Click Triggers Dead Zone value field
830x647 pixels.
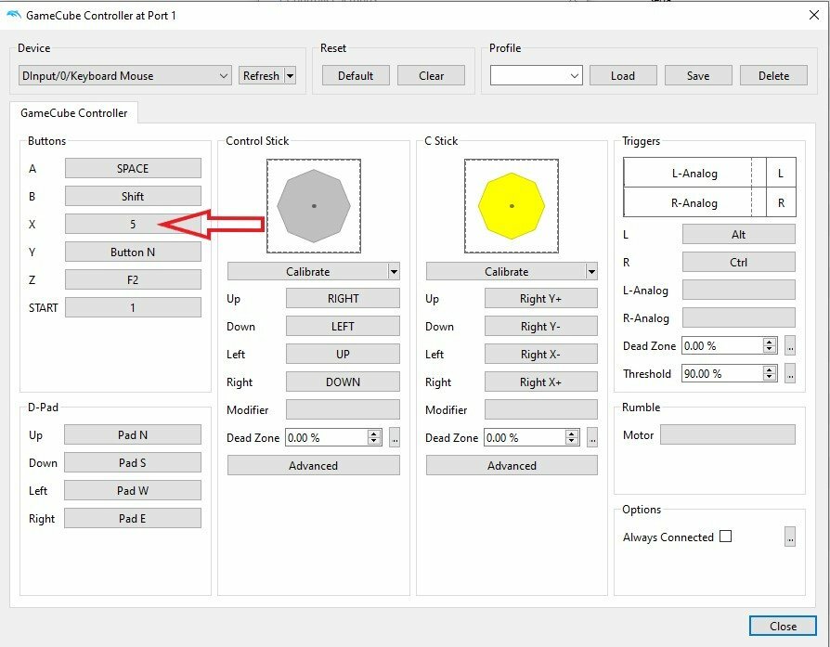722,345
